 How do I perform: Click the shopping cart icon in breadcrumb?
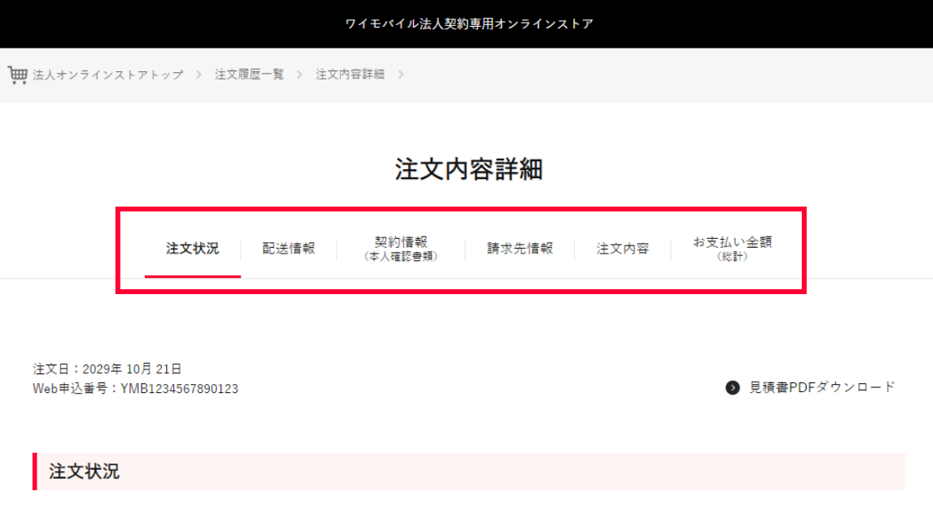pos(18,75)
